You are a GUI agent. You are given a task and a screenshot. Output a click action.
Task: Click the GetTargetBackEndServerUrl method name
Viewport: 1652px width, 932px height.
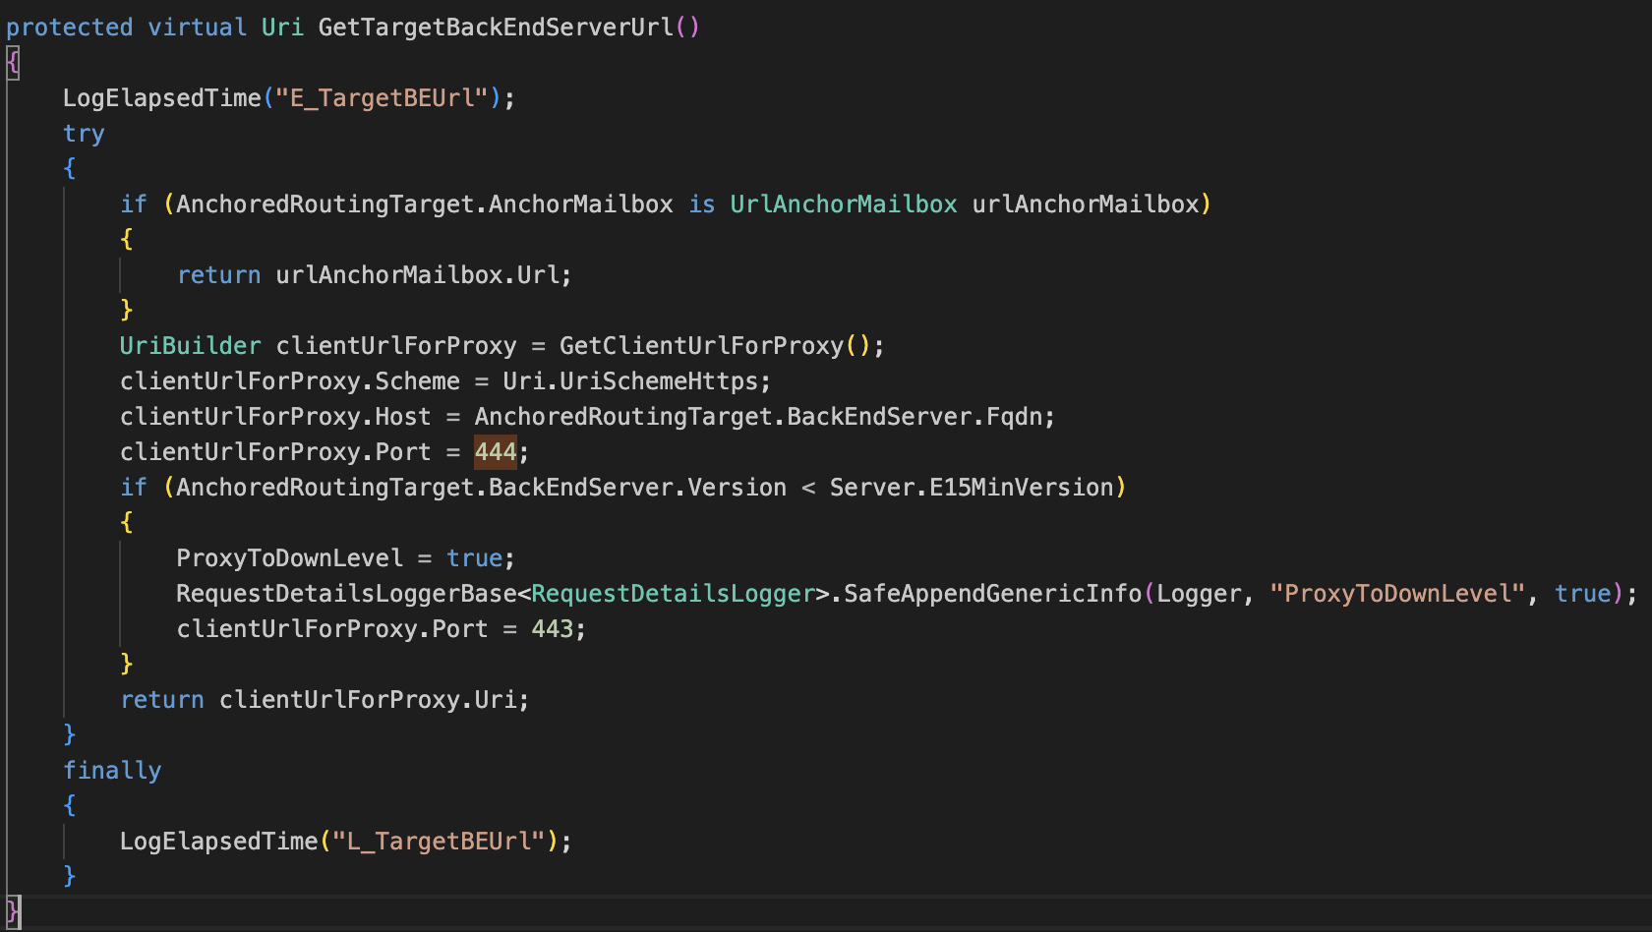[496, 28]
